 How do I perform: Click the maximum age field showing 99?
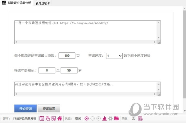(69, 70)
